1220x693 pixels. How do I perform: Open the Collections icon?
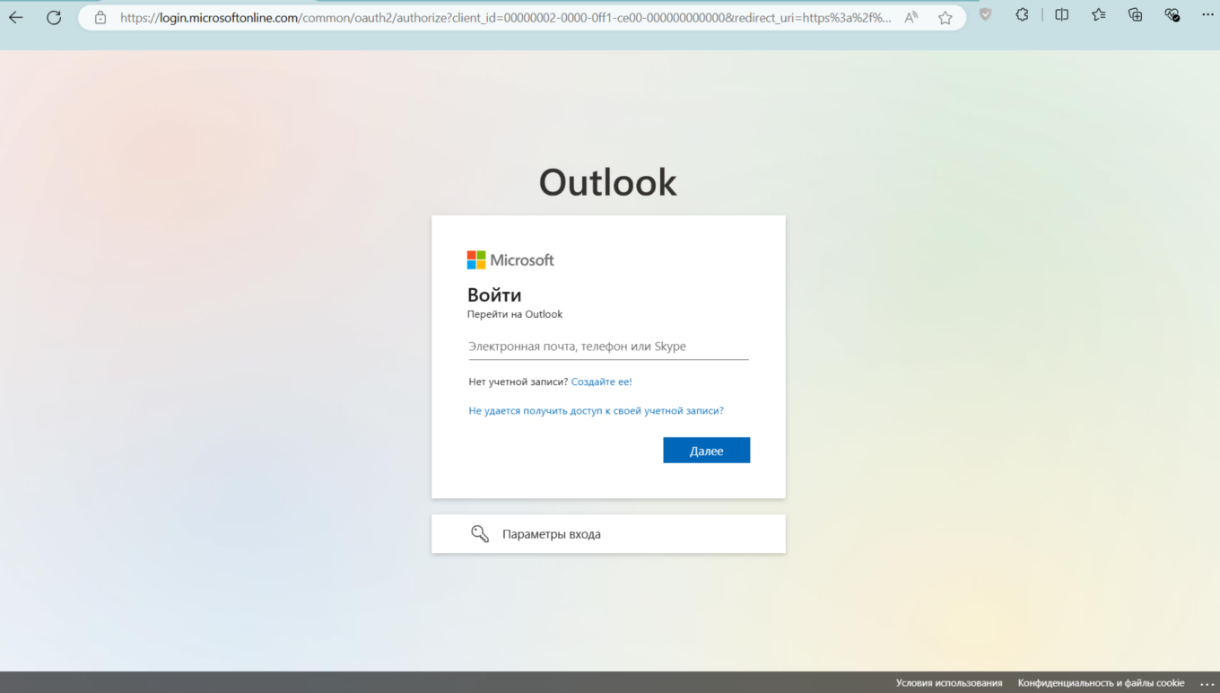[1135, 15]
